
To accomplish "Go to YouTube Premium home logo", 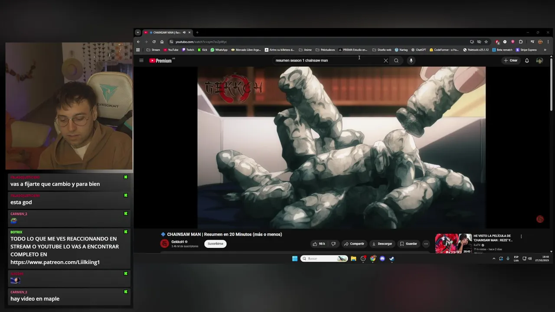I will pyautogui.click(x=161, y=61).
